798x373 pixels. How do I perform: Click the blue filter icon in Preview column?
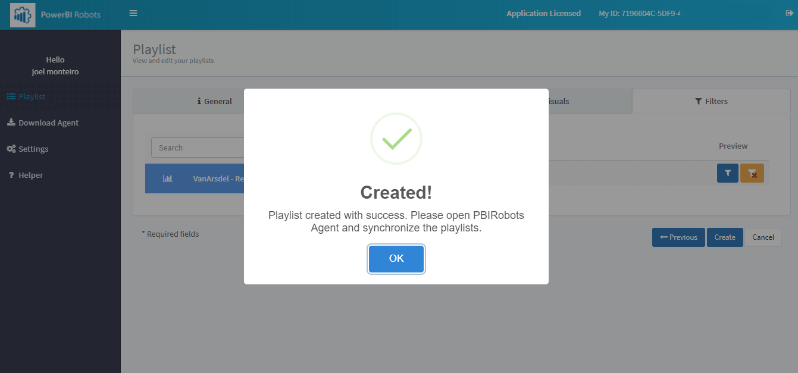(728, 173)
